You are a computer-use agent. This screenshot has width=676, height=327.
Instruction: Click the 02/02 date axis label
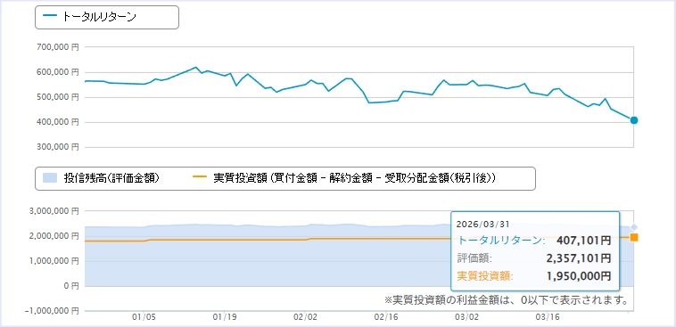click(x=305, y=318)
